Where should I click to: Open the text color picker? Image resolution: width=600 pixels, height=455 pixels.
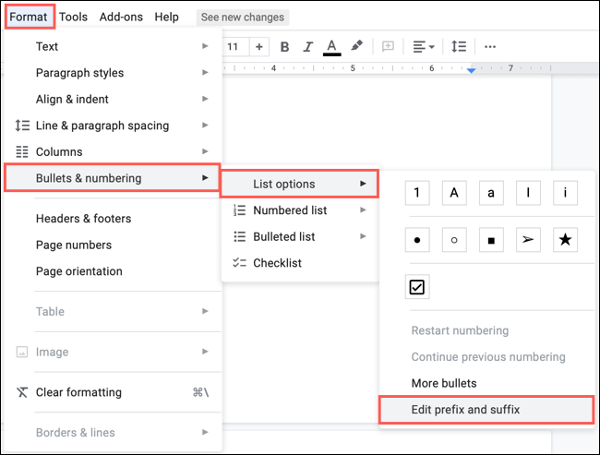click(x=332, y=46)
